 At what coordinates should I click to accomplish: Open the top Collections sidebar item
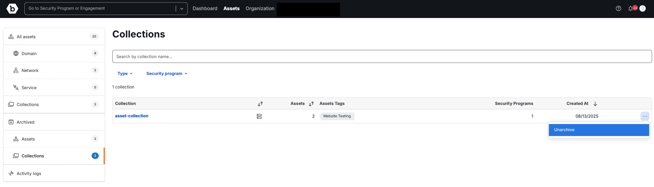54,105
